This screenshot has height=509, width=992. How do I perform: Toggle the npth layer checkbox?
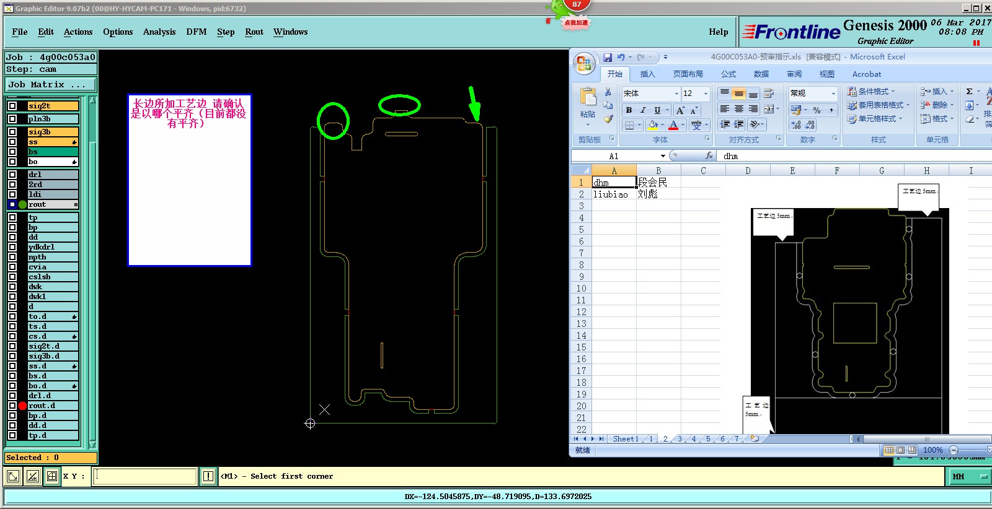pyautogui.click(x=12, y=257)
